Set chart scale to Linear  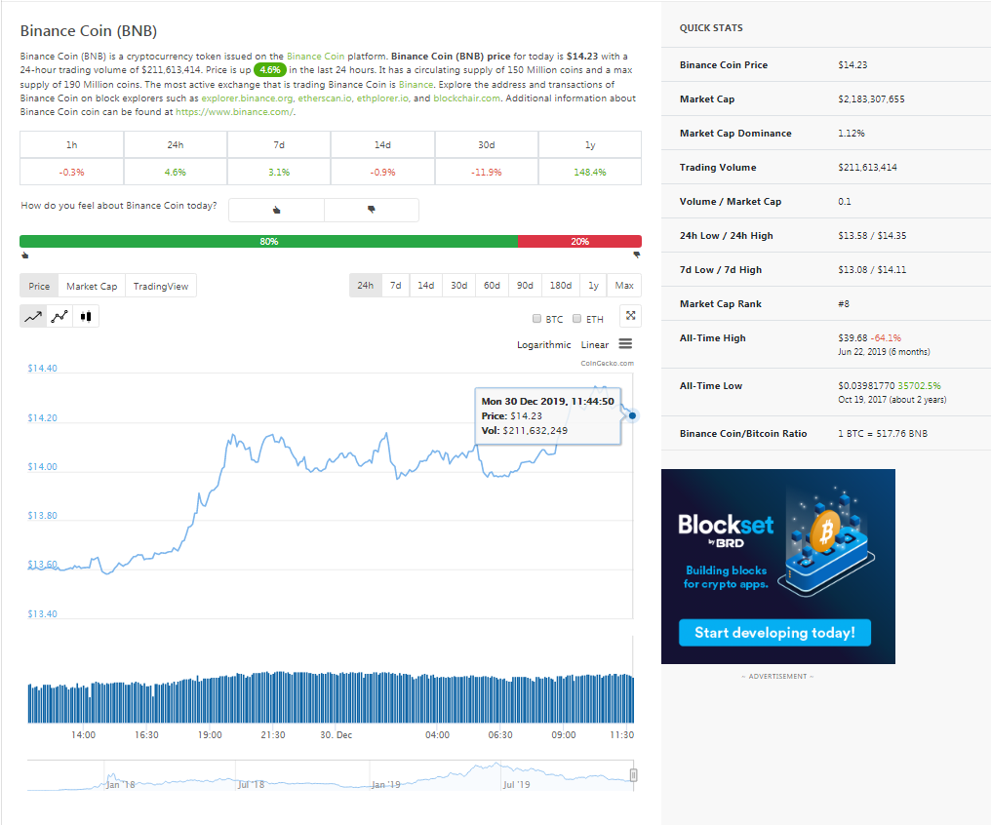tap(595, 345)
